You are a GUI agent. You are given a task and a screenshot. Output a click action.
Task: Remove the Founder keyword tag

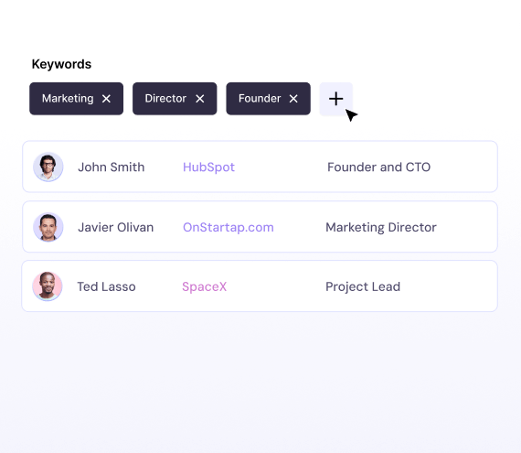click(293, 99)
